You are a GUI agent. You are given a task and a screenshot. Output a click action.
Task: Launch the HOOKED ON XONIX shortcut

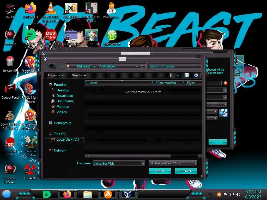[x=91, y=12]
